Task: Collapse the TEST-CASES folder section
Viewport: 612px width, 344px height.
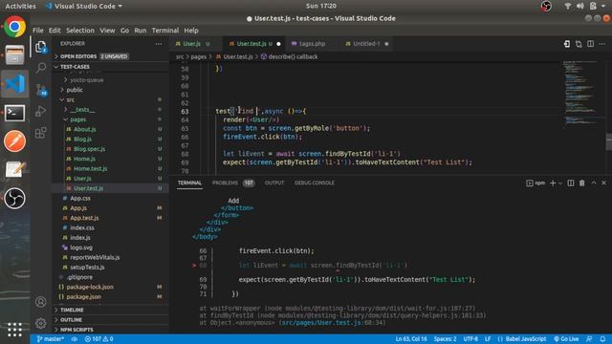Action: point(75,67)
